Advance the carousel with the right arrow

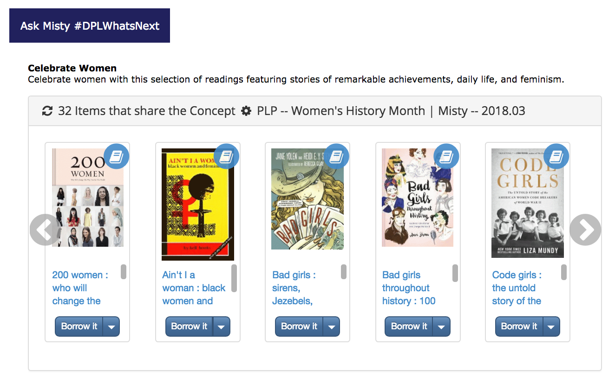click(585, 229)
